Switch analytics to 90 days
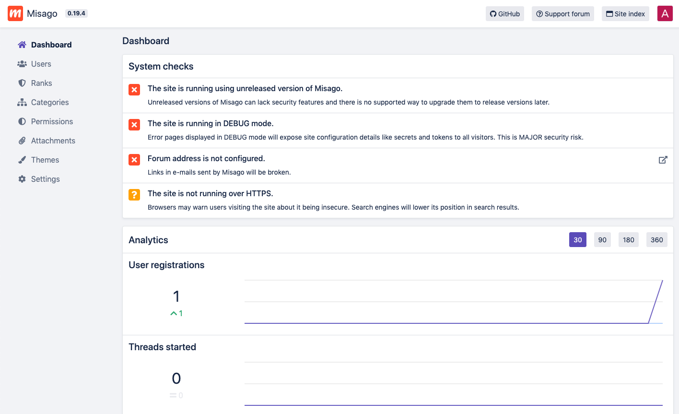The width and height of the screenshot is (679, 414). tap(602, 240)
